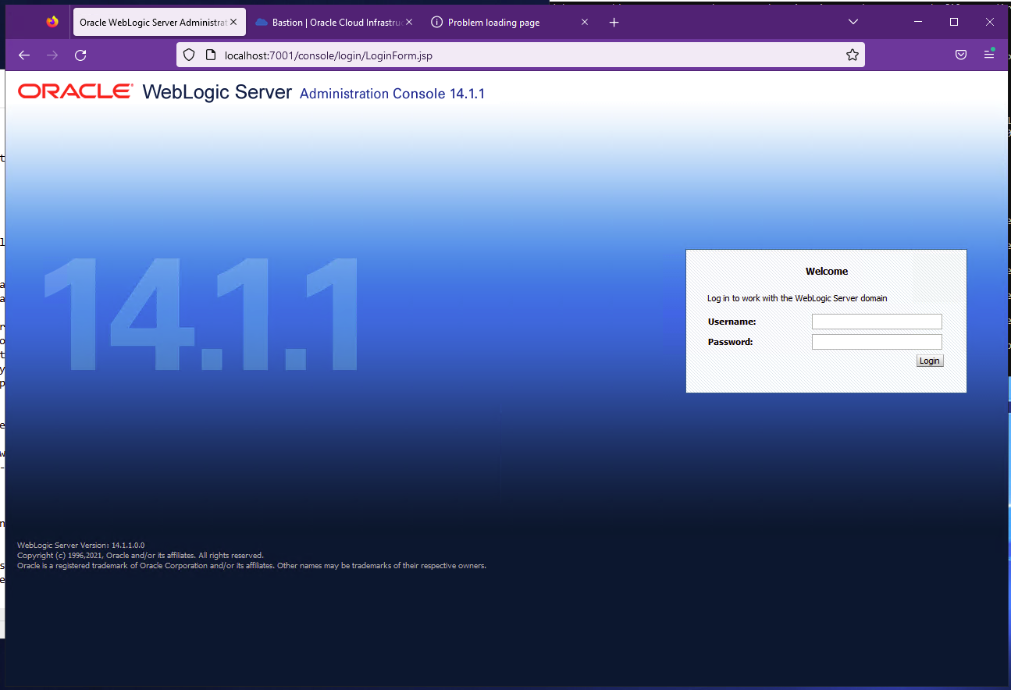Open the Firefox hamburger application menu
The width and height of the screenshot is (1011, 690).
pos(988,55)
